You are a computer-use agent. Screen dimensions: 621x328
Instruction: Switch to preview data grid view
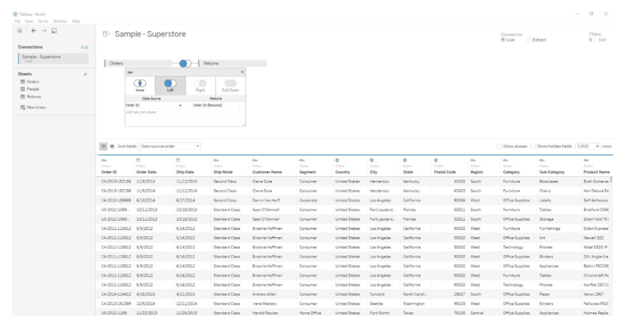coord(103,146)
